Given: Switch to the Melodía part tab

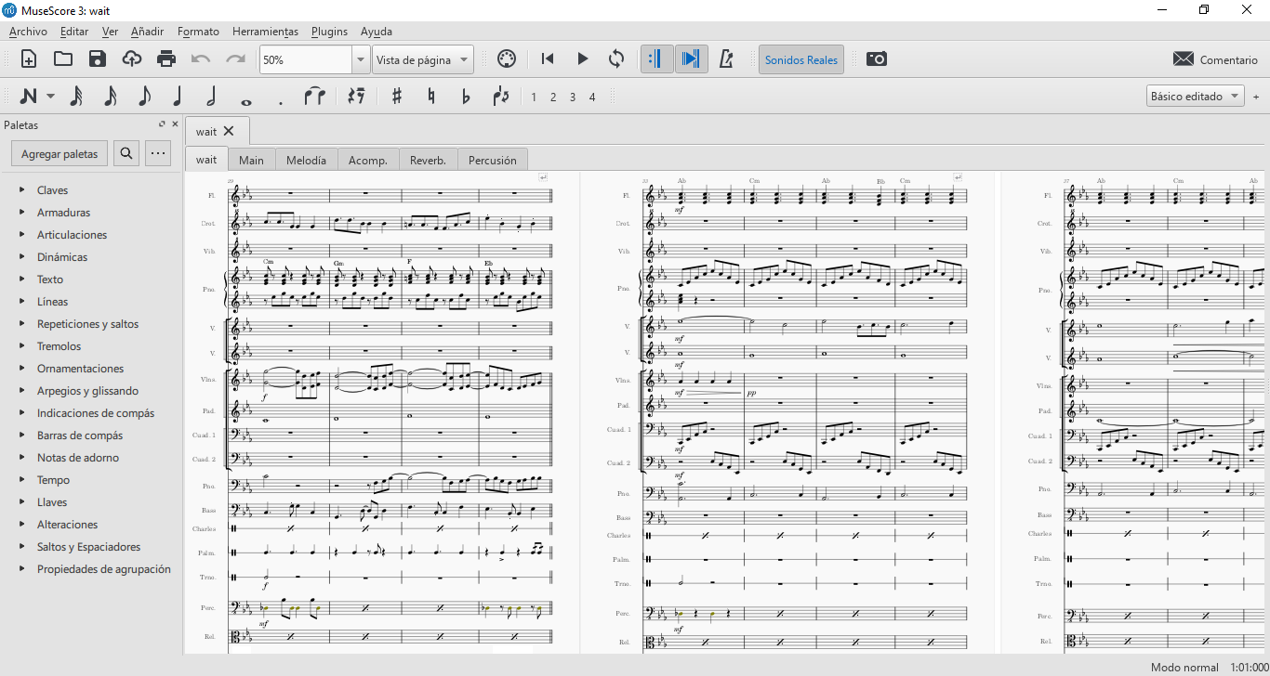Looking at the screenshot, I should [x=306, y=160].
